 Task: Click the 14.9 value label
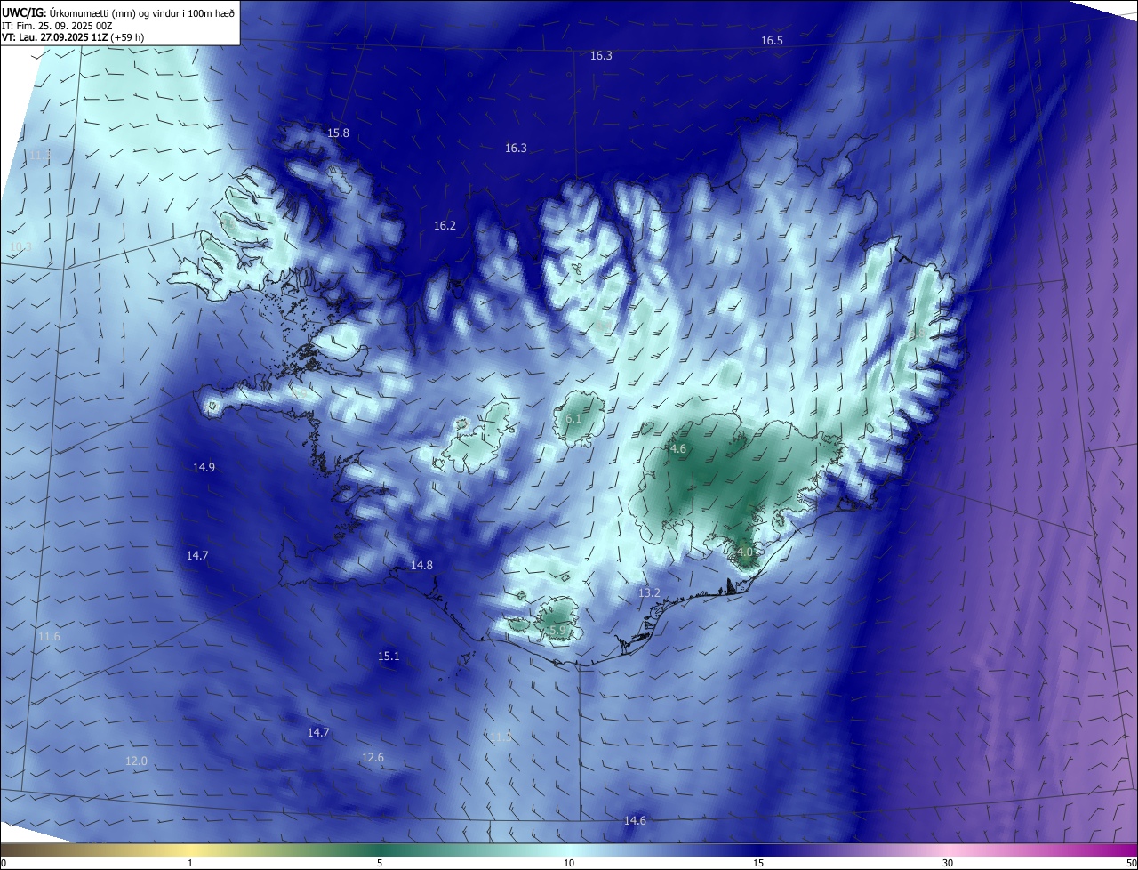(x=204, y=468)
